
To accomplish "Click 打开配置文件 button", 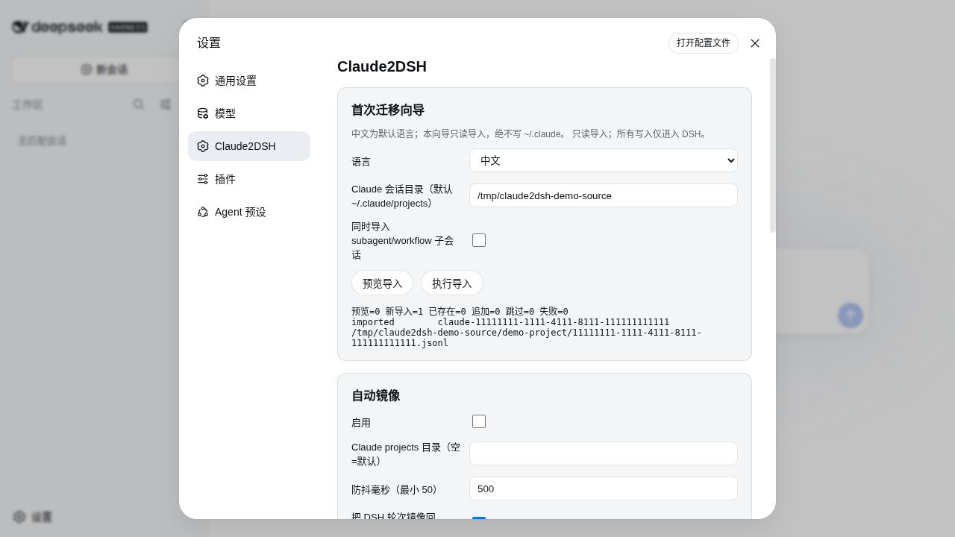I will coord(704,43).
